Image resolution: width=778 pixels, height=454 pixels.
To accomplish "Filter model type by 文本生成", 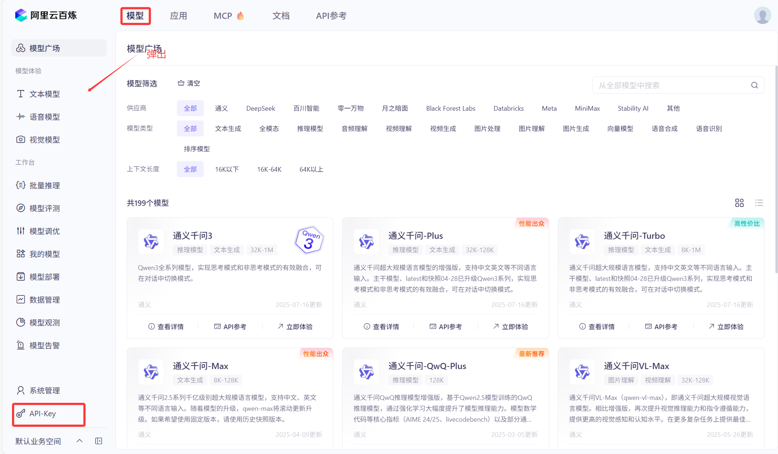I will [x=228, y=128].
